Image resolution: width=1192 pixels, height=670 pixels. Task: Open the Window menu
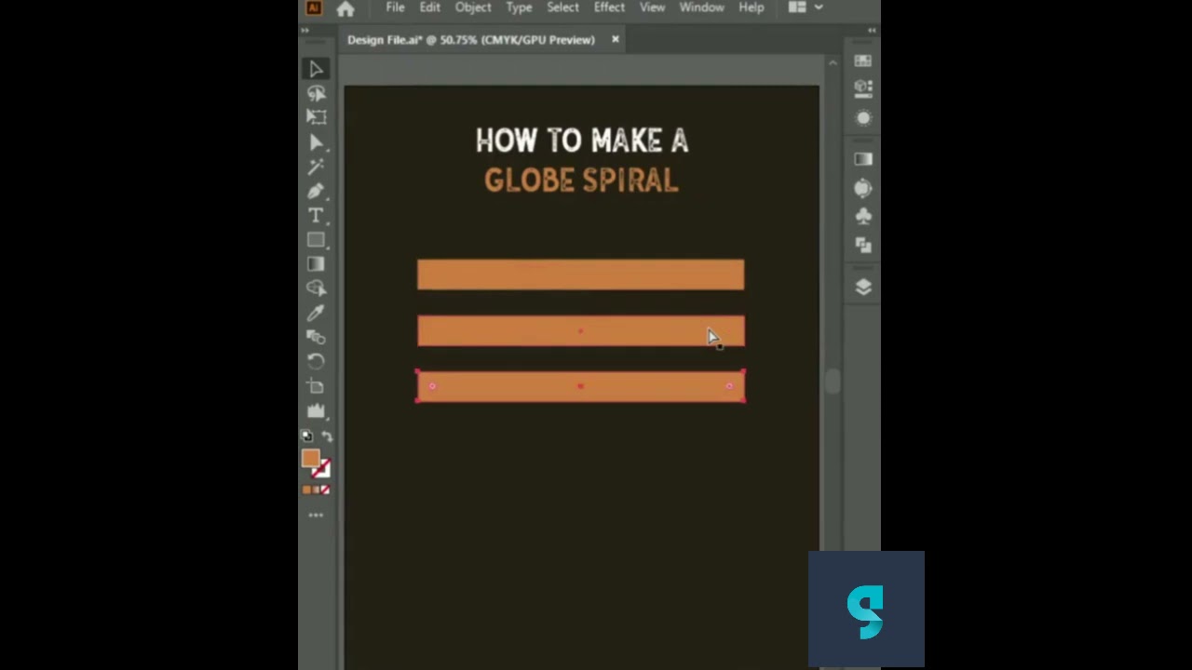click(x=701, y=7)
